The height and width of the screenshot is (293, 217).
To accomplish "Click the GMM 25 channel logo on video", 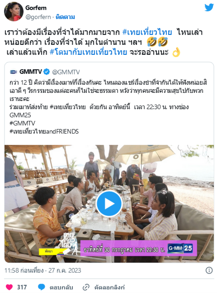I will coord(180,248).
